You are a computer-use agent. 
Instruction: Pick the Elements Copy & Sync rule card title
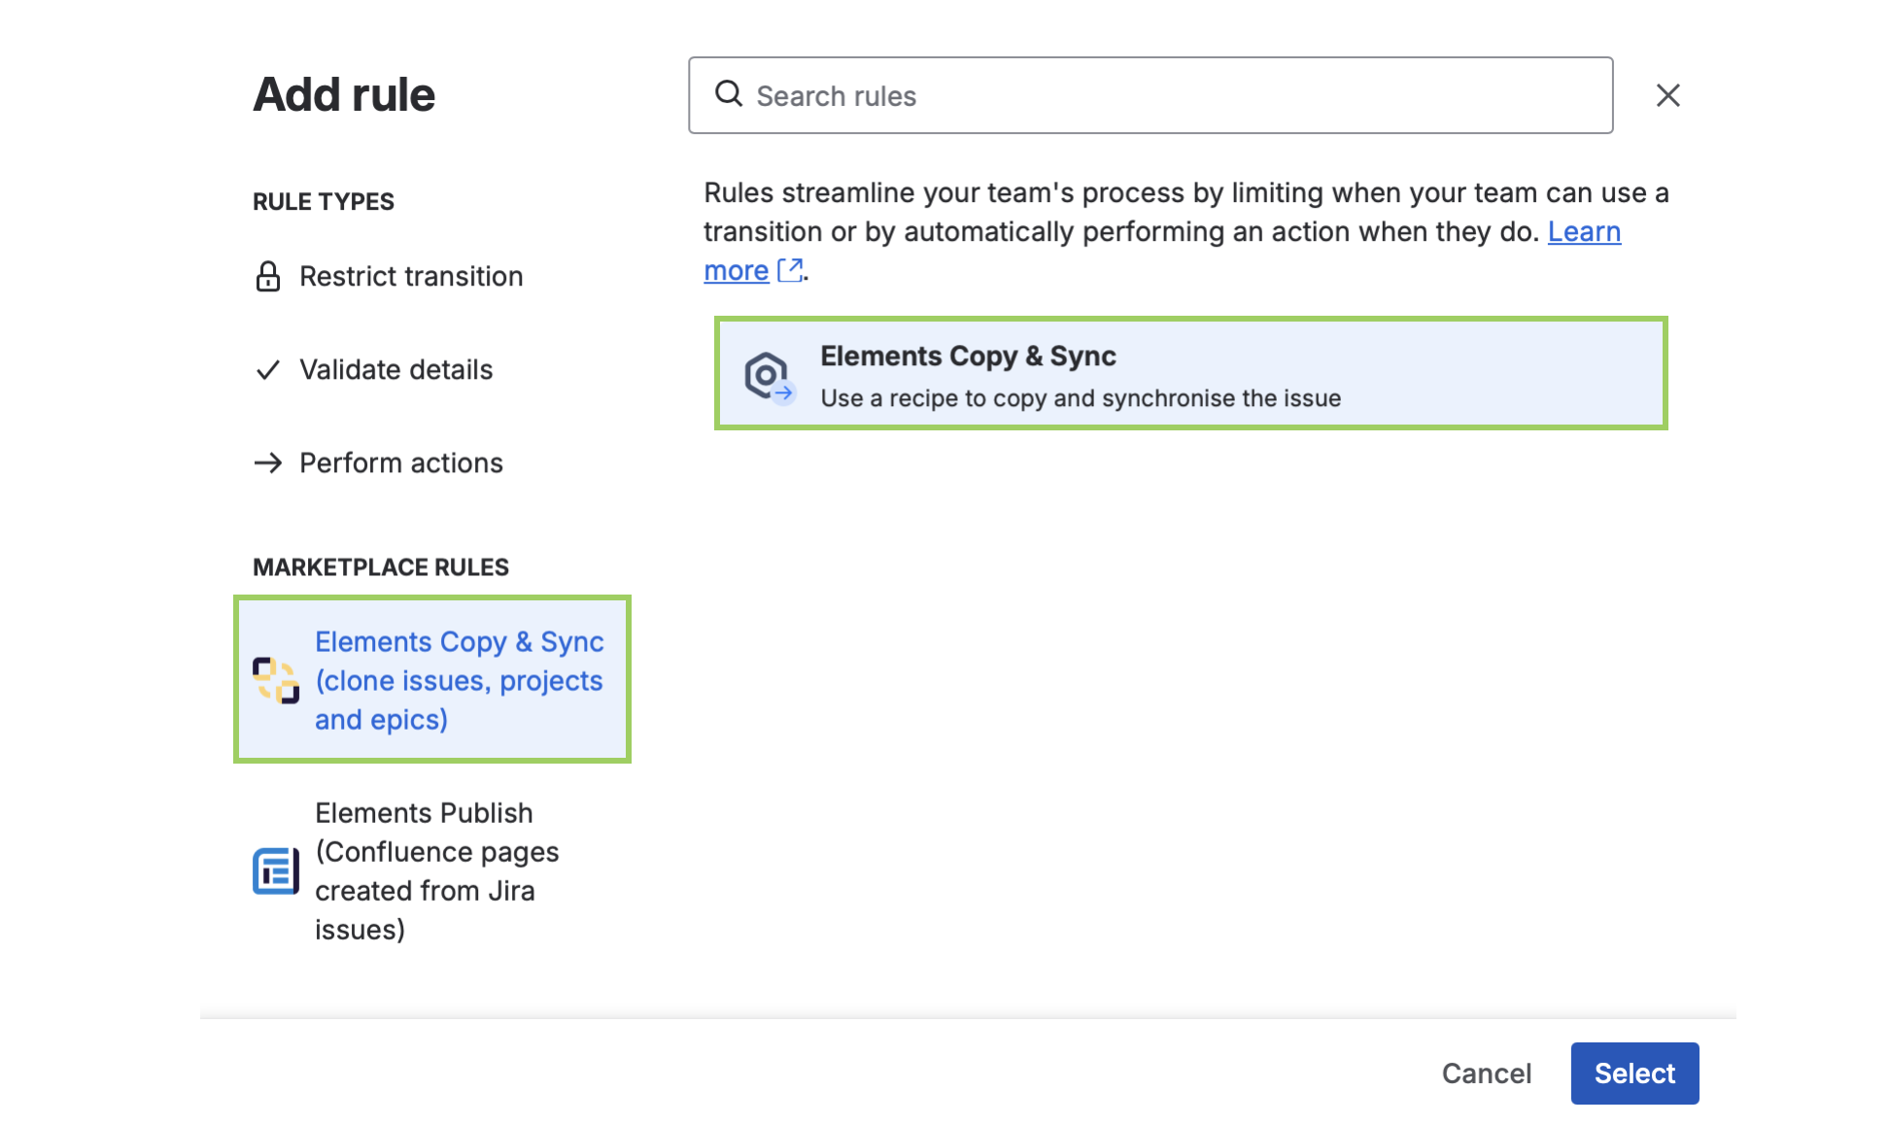[x=968, y=357]
